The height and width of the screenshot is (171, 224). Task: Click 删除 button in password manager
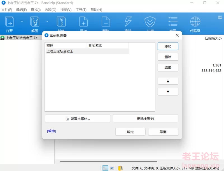(x=168, y=57)
